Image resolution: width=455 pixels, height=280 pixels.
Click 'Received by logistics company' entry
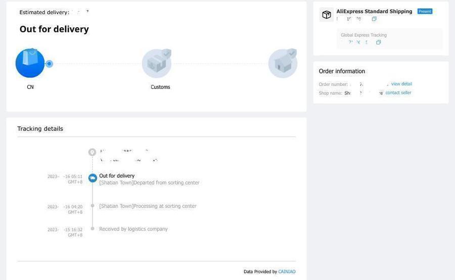click(x=133, y=229)
